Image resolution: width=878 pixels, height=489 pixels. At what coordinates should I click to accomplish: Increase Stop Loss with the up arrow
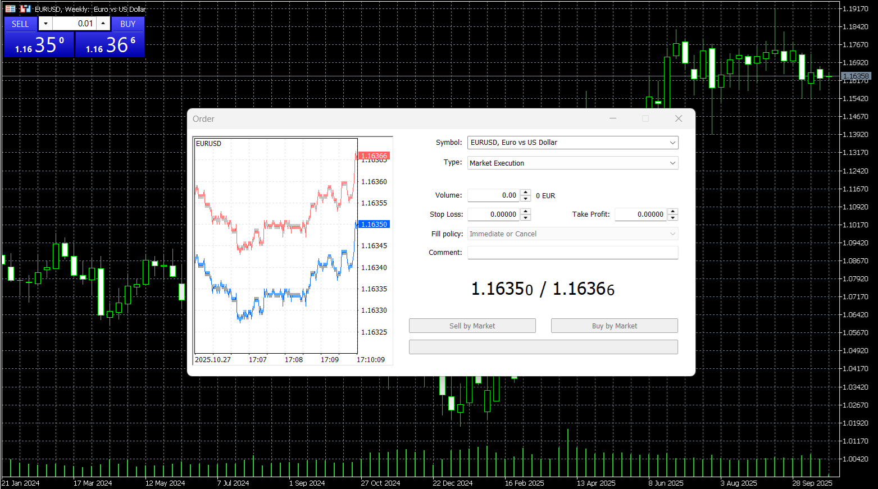coord(526,212)
